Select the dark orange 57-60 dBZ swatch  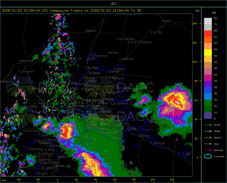[208, 40]
